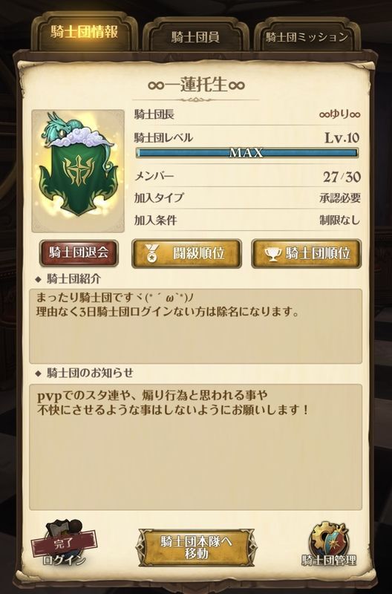This screenshot has height=594, width=392.
Task: Click 騎士団本隊へ移動 button
Action: point(196,548)
